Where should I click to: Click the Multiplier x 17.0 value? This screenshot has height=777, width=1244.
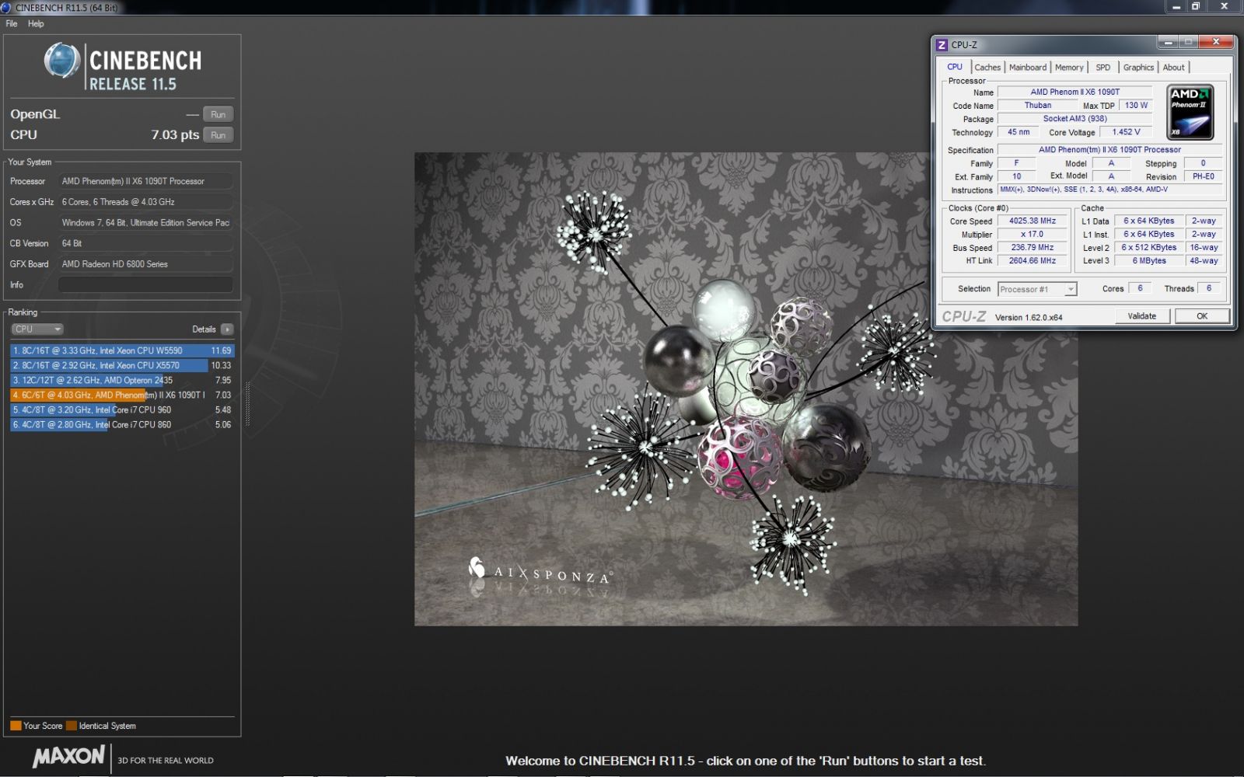click(x=1033, y=234)
